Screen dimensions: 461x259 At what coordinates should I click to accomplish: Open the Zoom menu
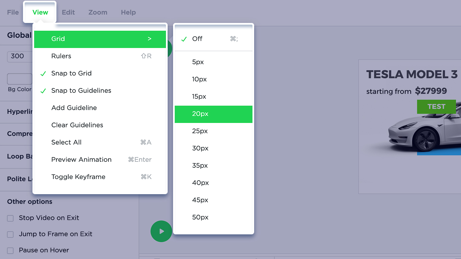[x=98, y=12]
